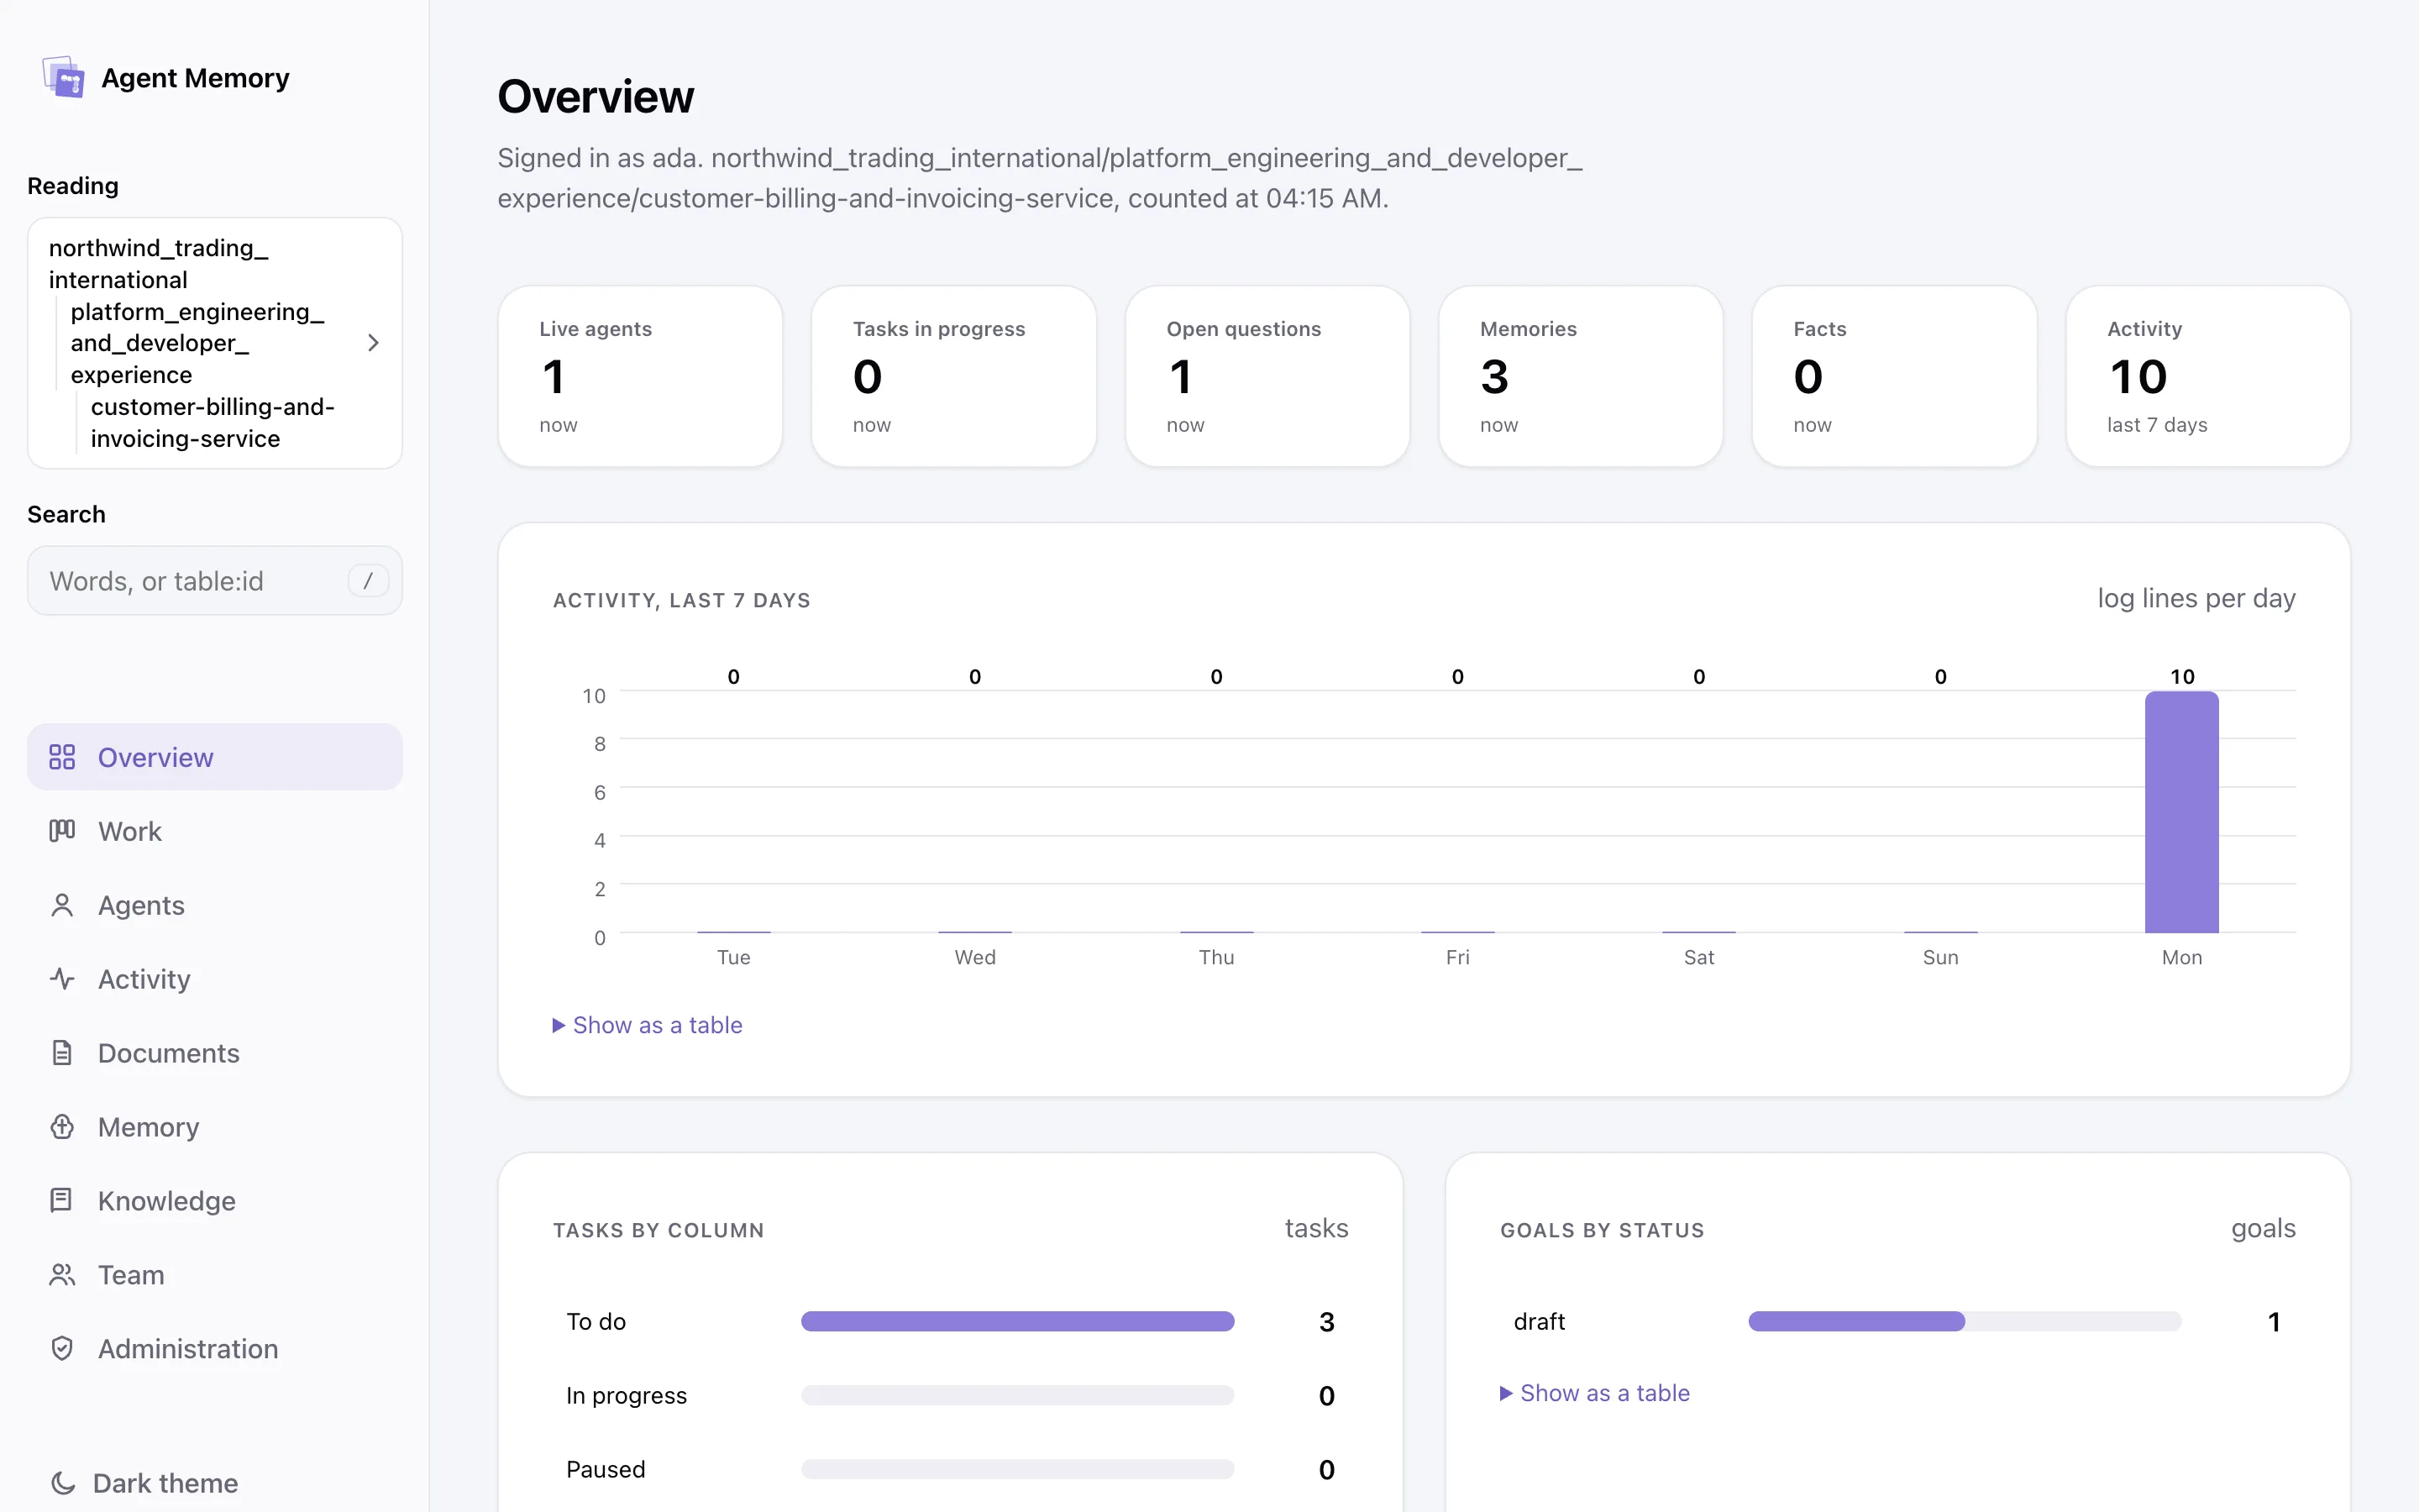Navigate to Activity in the sidebar
This screenshot has height=1512, width=2419.
[x=215, y=979]
